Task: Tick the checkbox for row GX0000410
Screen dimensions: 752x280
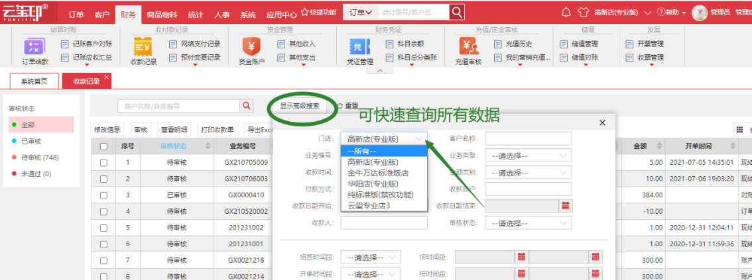Action: (103, 195)
